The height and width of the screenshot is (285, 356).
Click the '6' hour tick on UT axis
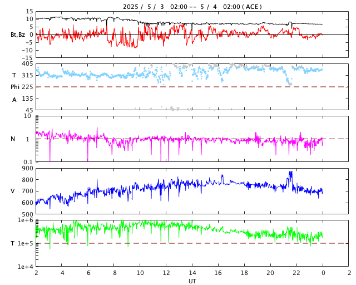[88, 273]
